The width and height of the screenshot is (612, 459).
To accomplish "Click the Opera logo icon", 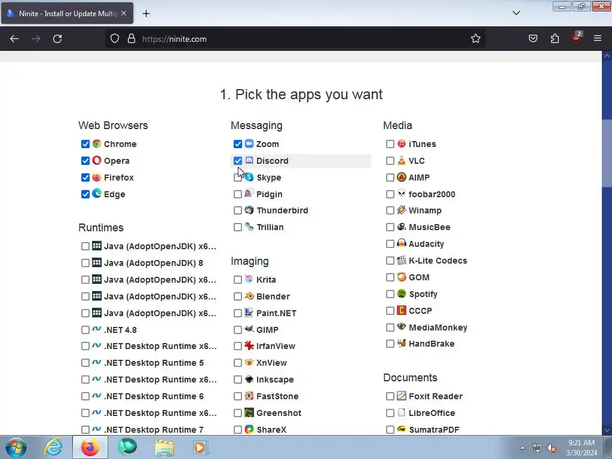I will [97, 160].
